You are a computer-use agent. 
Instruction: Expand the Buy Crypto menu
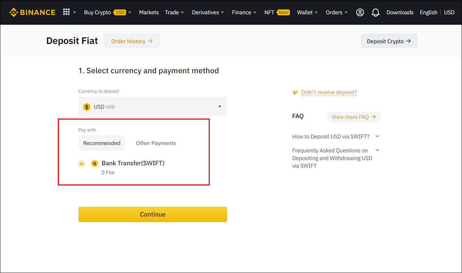coord(108,12)
